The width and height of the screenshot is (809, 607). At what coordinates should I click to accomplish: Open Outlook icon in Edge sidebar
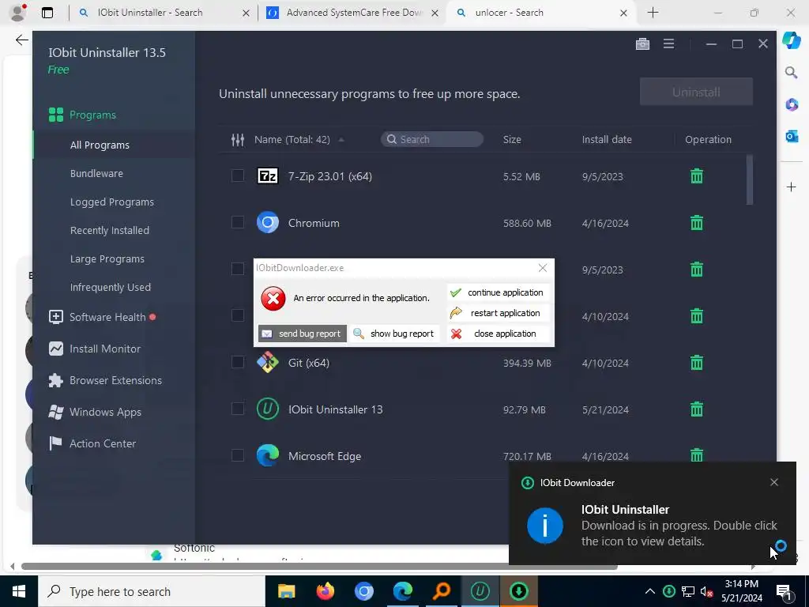(792, 136)
